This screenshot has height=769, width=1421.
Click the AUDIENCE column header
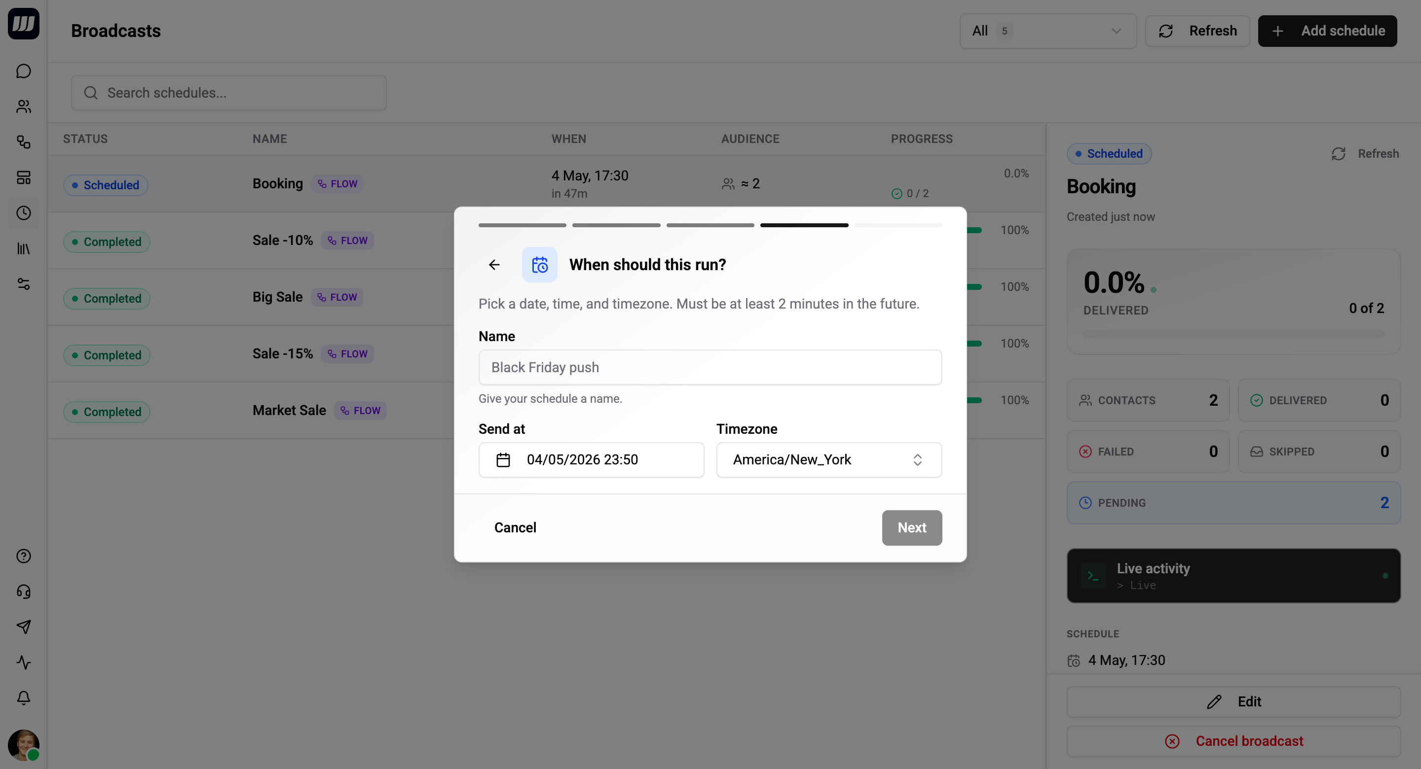[750, 139]
